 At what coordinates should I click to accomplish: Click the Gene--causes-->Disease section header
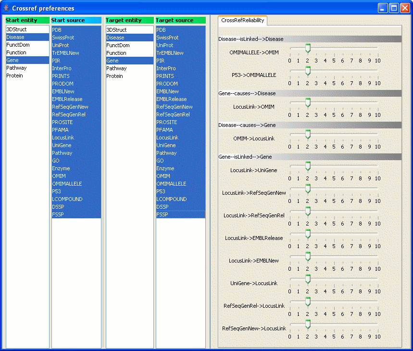(x=310, y=93)
